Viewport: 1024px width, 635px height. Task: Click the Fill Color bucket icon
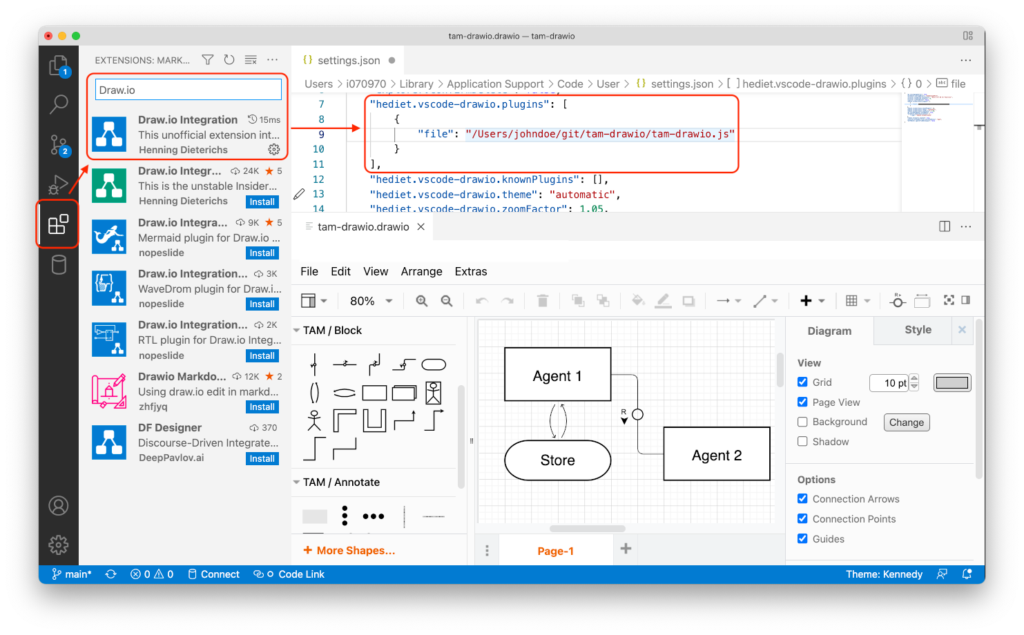tap(638, 301)
